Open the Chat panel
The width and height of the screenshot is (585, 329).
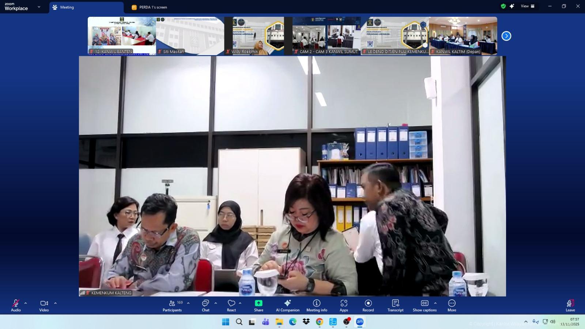205,306
